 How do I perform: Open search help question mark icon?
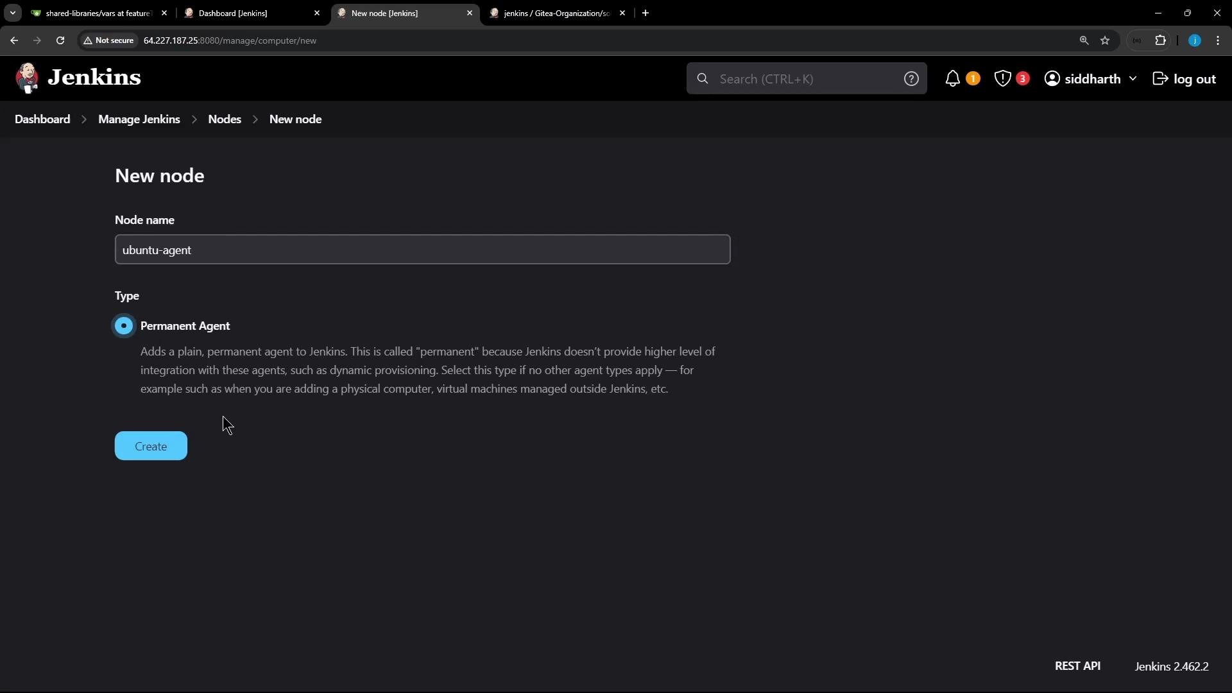pos(911,78)
